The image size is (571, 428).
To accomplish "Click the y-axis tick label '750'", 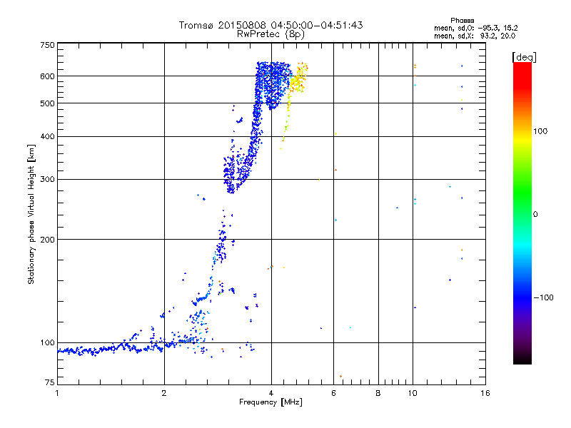I will coord(47,45).
